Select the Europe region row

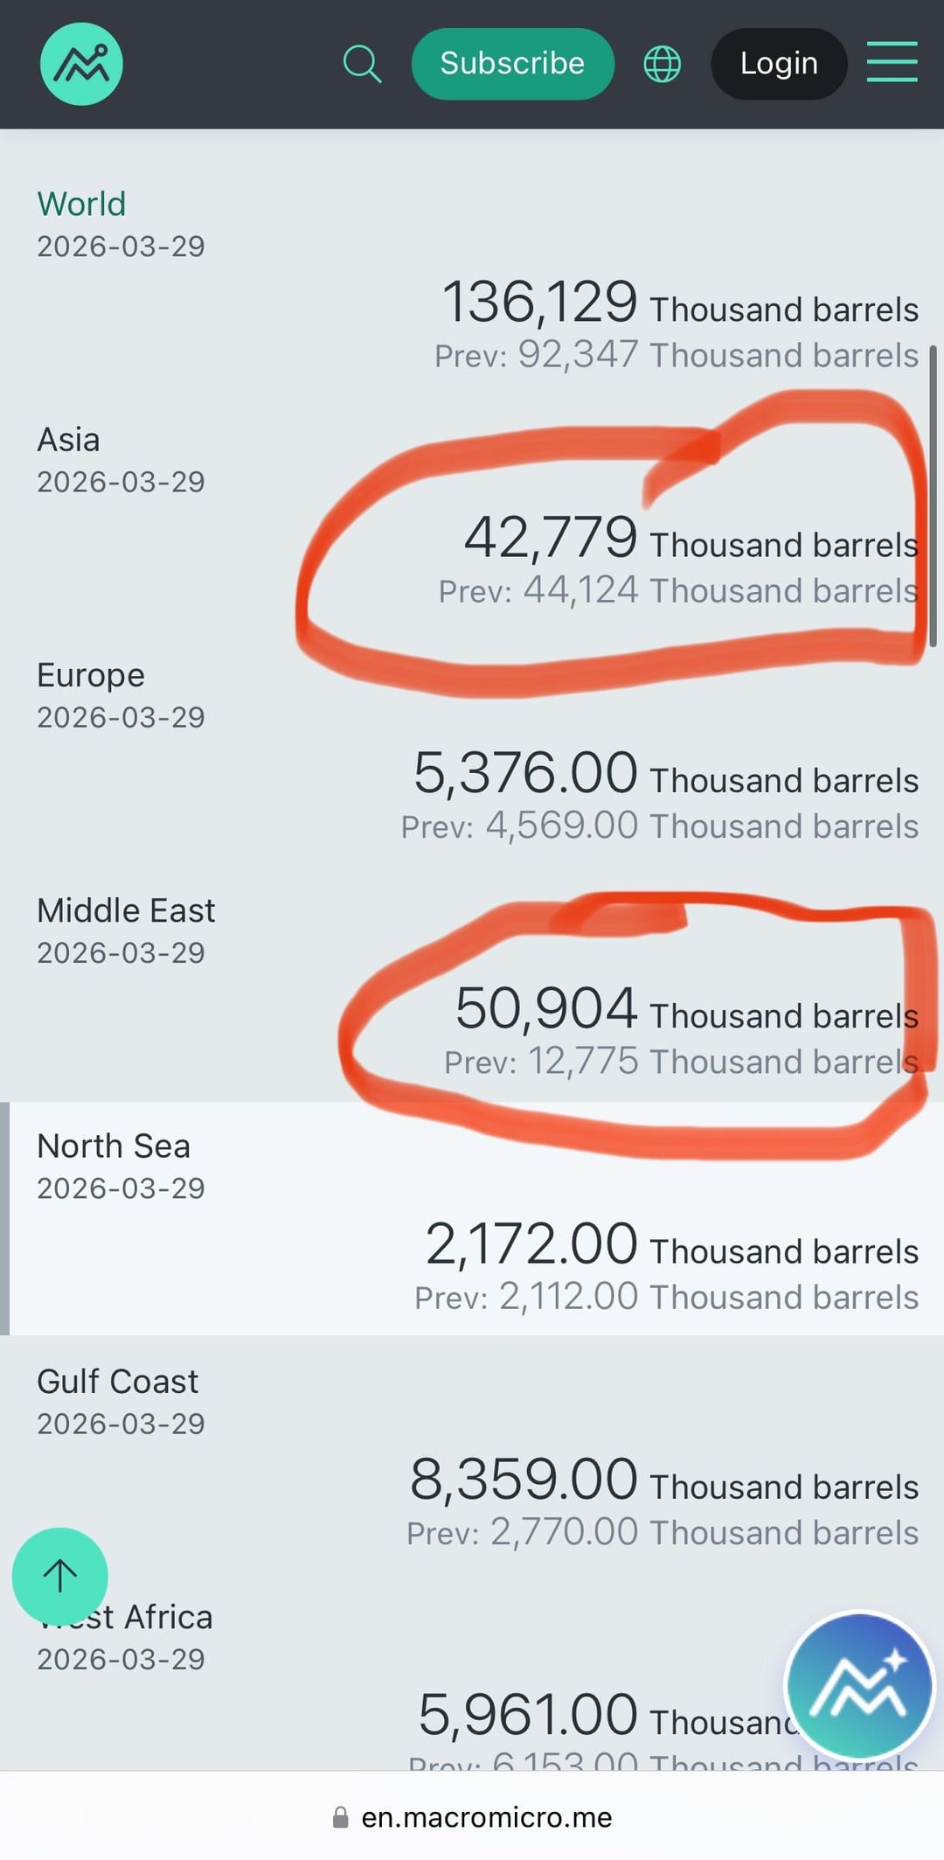coord(91,675)
